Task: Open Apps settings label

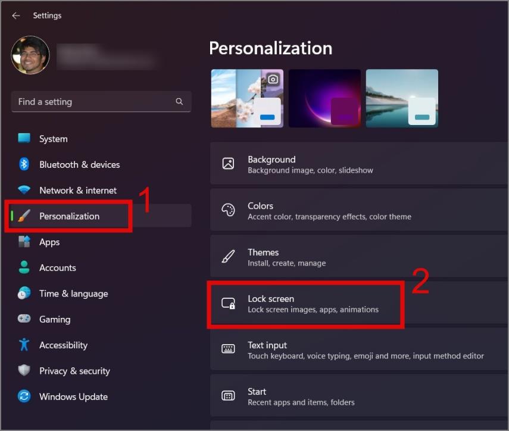Action: [x=49, y=242]
